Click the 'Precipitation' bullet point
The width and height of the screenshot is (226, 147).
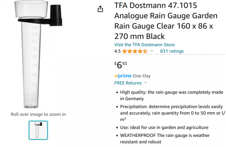pos(171,113)
